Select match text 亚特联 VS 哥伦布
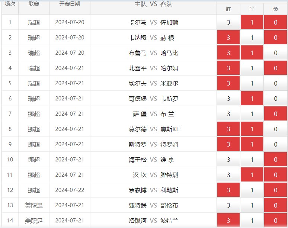 point(153,205)
